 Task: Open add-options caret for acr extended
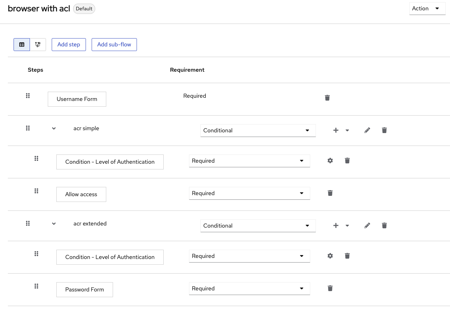point(347,225)
